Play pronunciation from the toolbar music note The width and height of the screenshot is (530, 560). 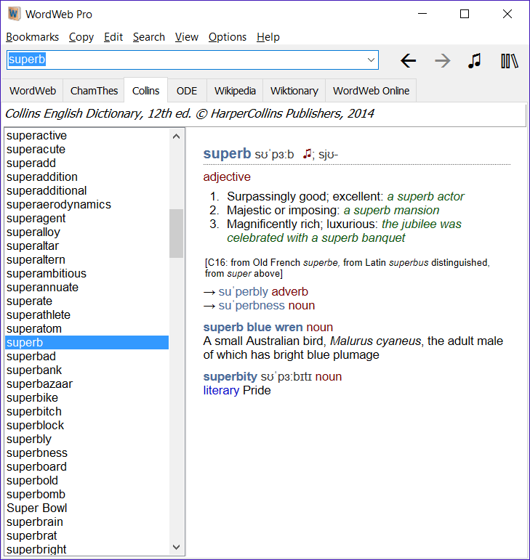[475, 61]
